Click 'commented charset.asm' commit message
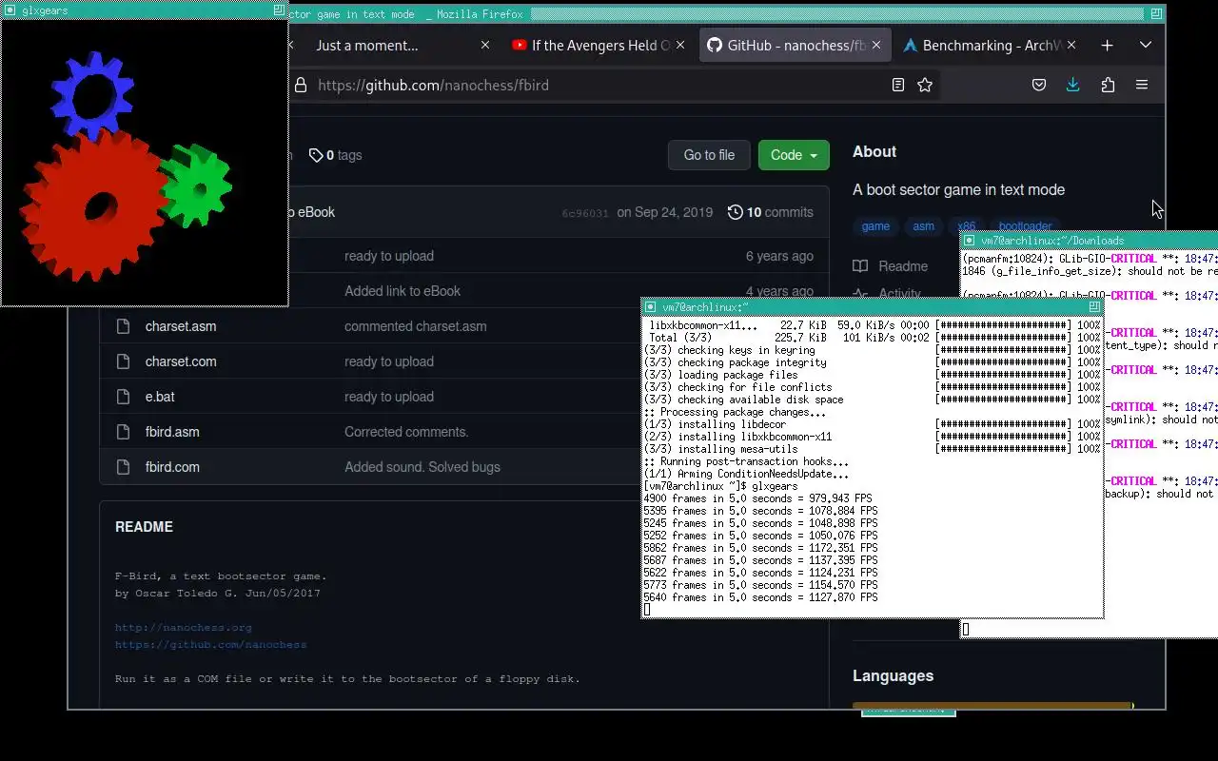Screen dimensions: 1218x761 (x=416, y=326)
